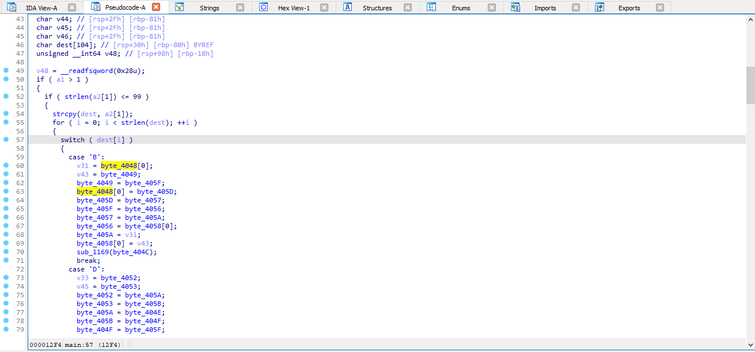Close the Exports tab
Image resolution: width=755 pixels, height=352 pixels.
(660, 7)
